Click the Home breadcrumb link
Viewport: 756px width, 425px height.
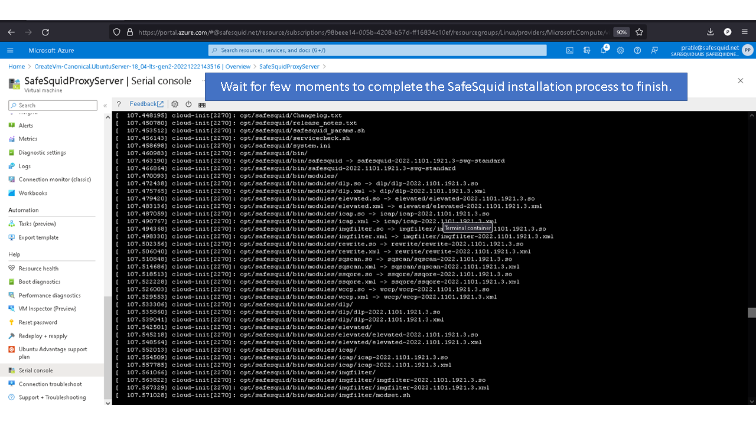pyautogui.click(x=17, y=67)
